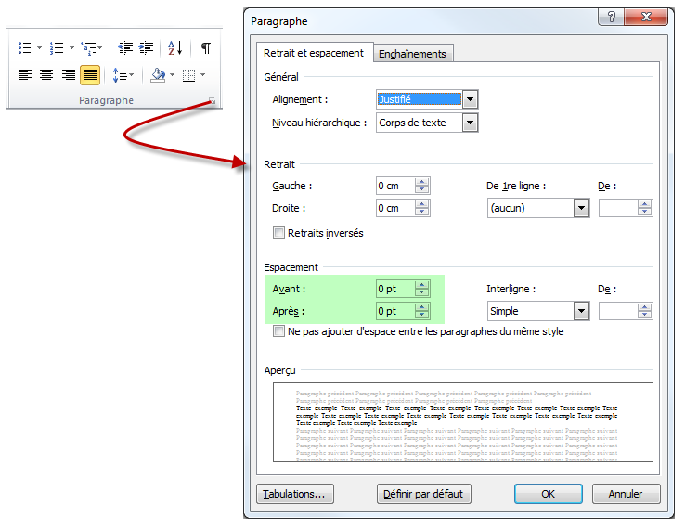Click the Droite indent field
The height and width of the screenshot is (530, 685).
point(394,209)
